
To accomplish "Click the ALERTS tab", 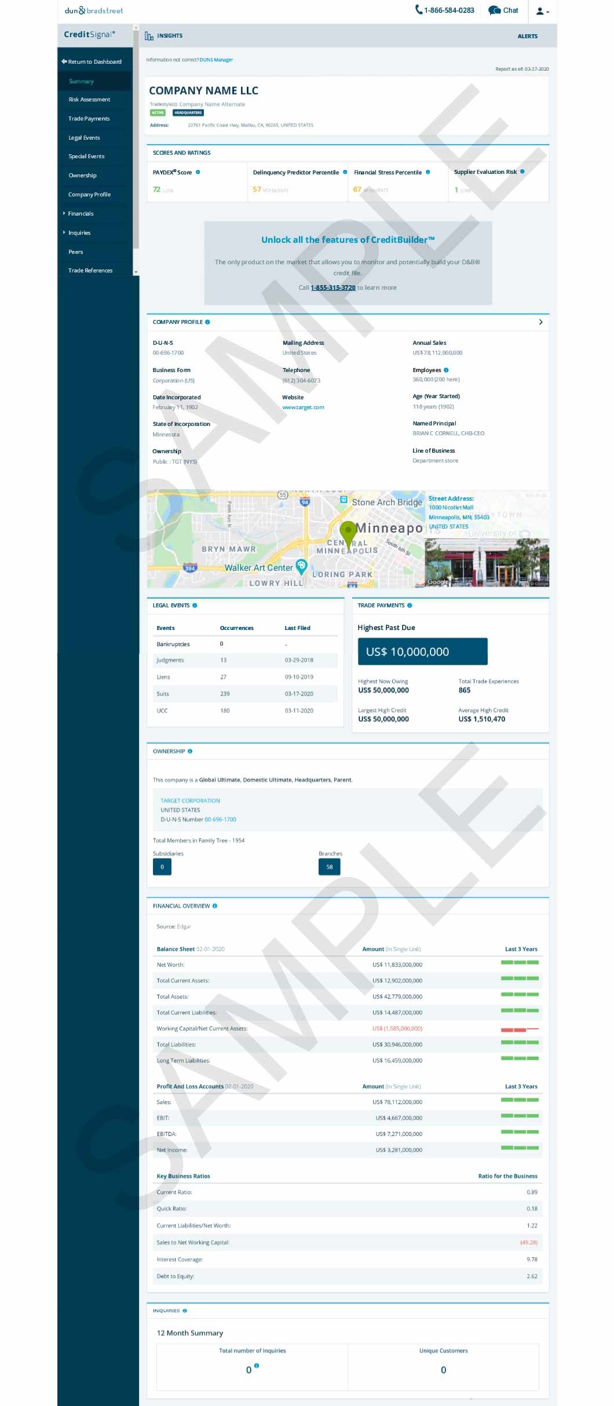I will coord(527,36).
